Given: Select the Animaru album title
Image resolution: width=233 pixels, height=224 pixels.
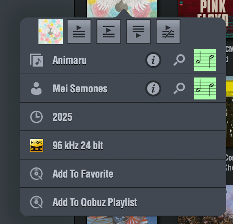Looking at the screenshot, I should pos(70,60).
